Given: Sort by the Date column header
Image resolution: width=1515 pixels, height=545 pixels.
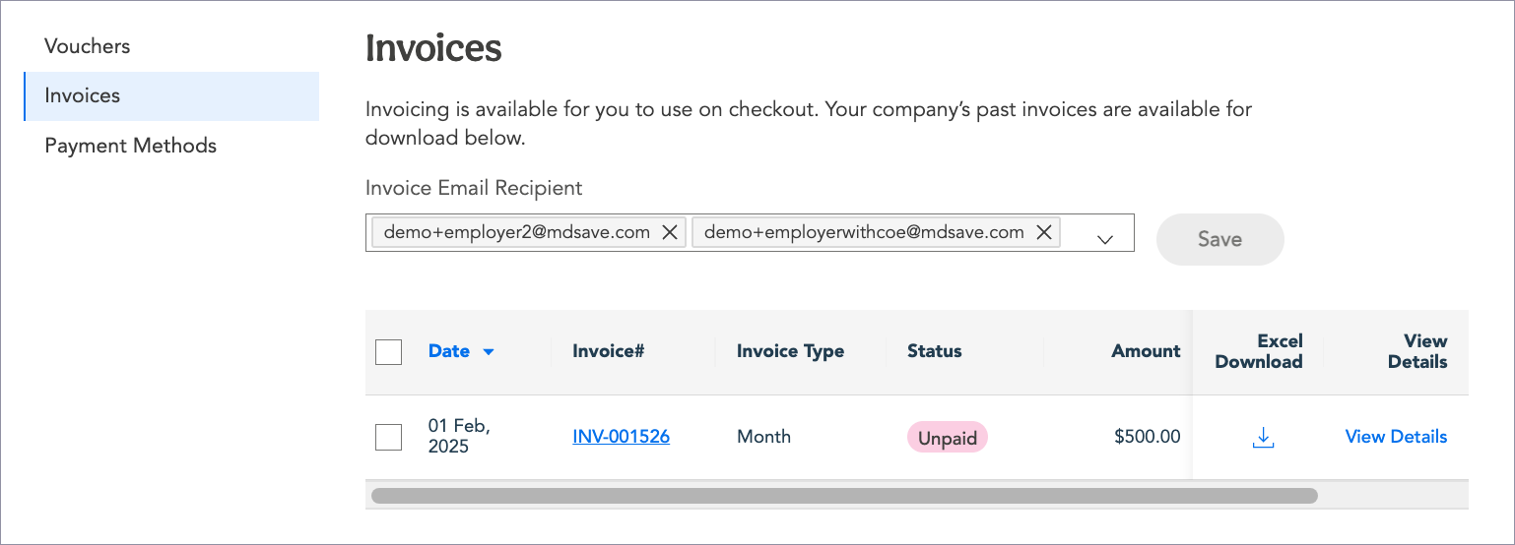Looking at the screenshot, I should pyautogui.click(x=449, y=351).
